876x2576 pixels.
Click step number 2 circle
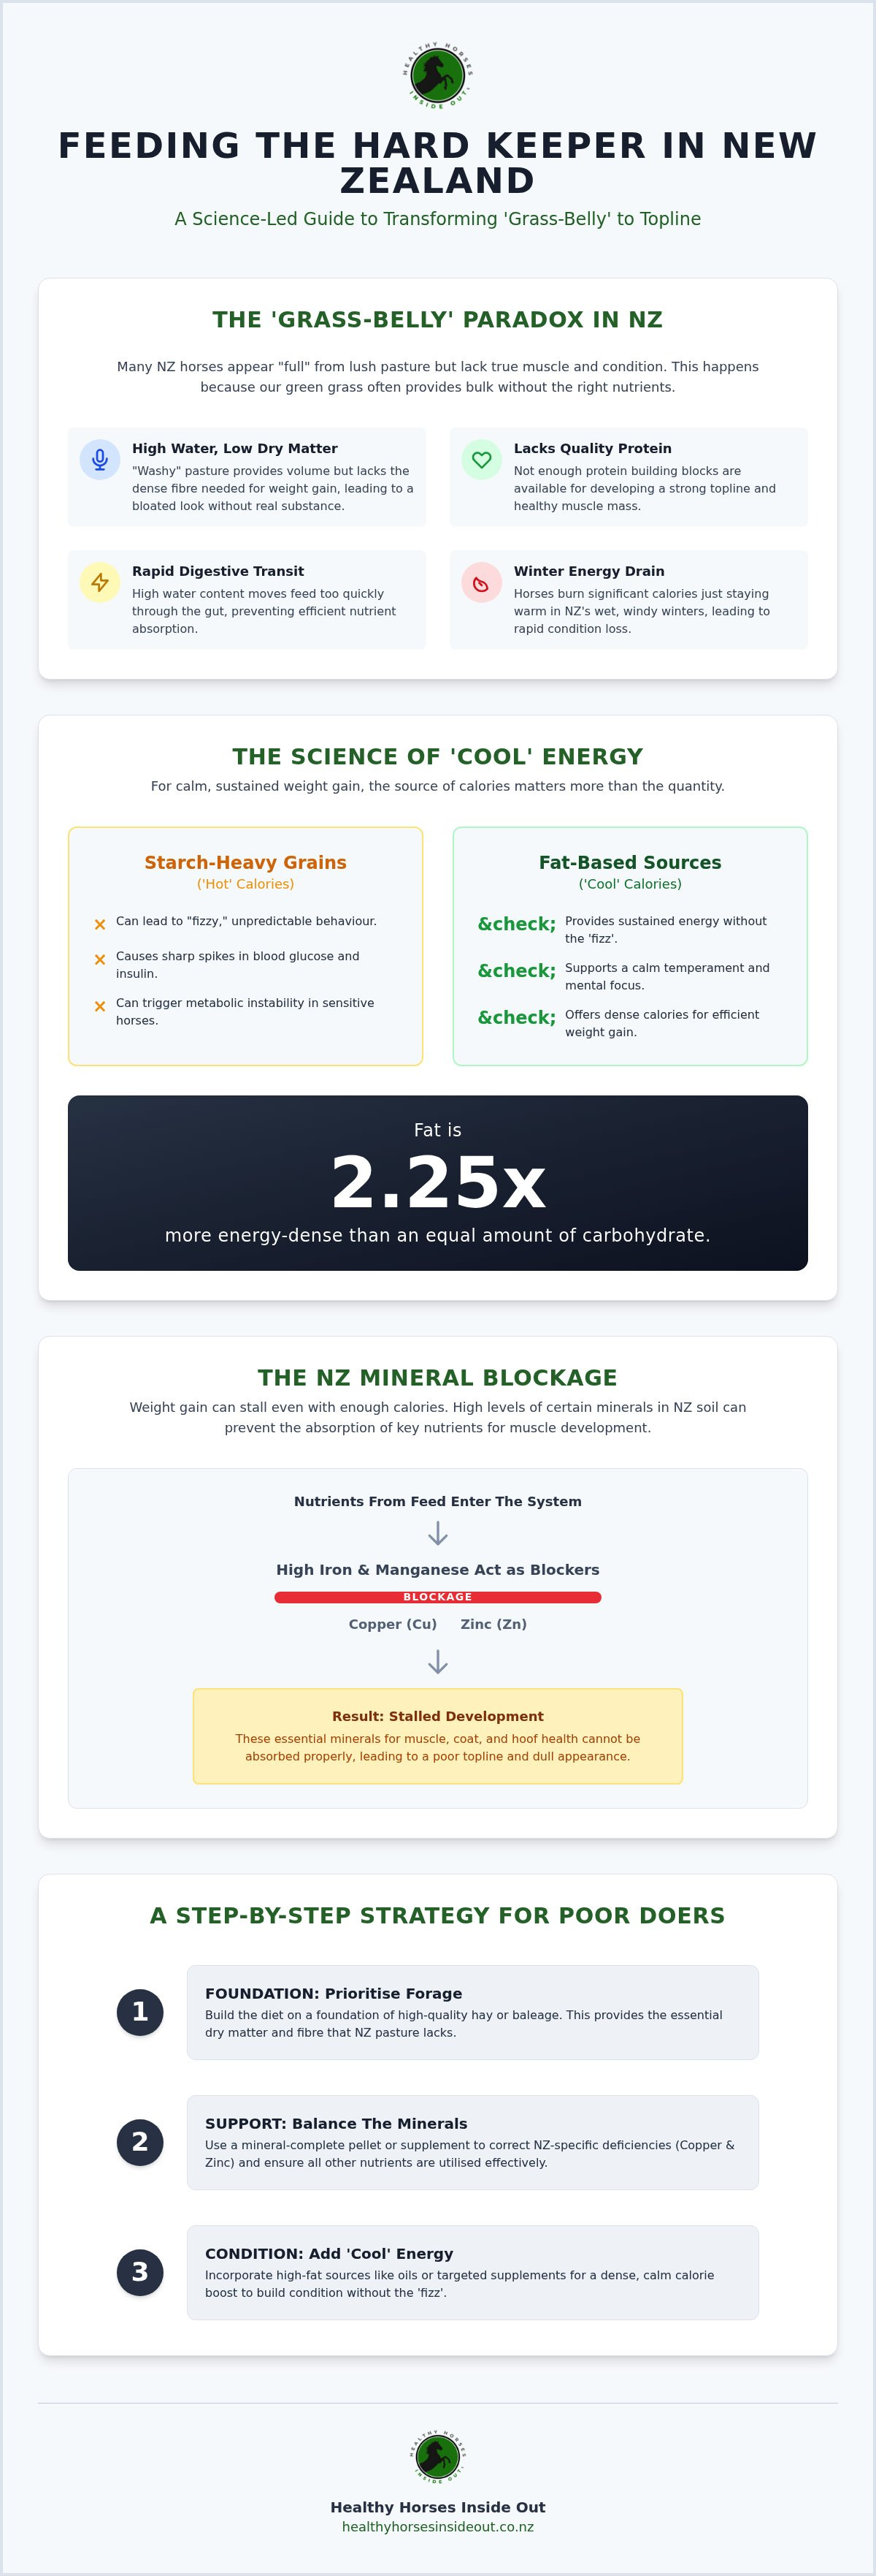pyautogui.click(x=140, y=2142)
